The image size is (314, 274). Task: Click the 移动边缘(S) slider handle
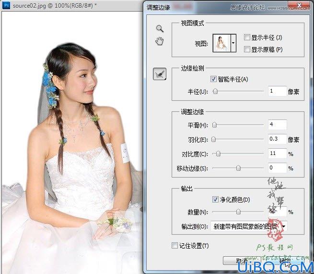(x=238, y=168)
